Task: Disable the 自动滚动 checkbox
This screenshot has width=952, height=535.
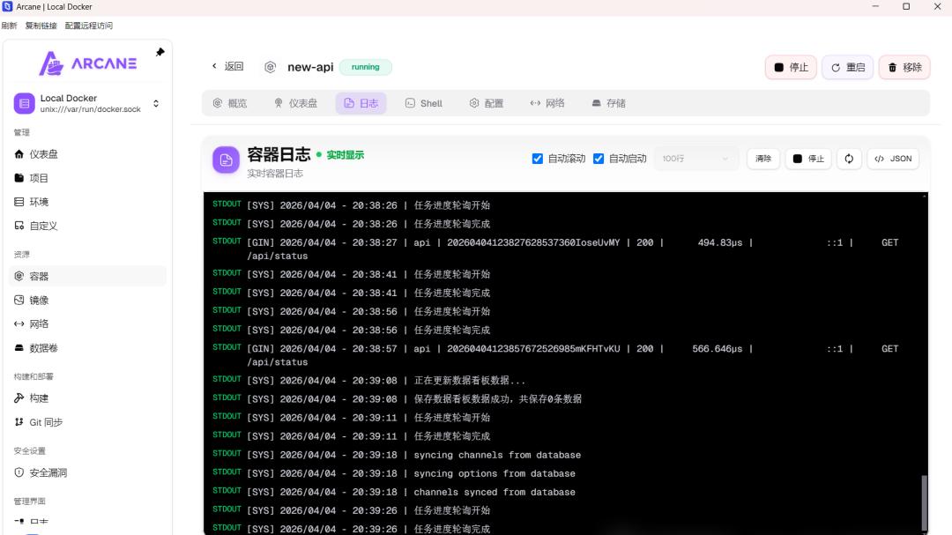Action: coord(538,159)
